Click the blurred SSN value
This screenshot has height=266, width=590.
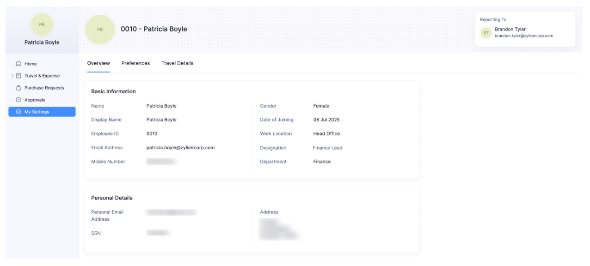tap(158, 233)
